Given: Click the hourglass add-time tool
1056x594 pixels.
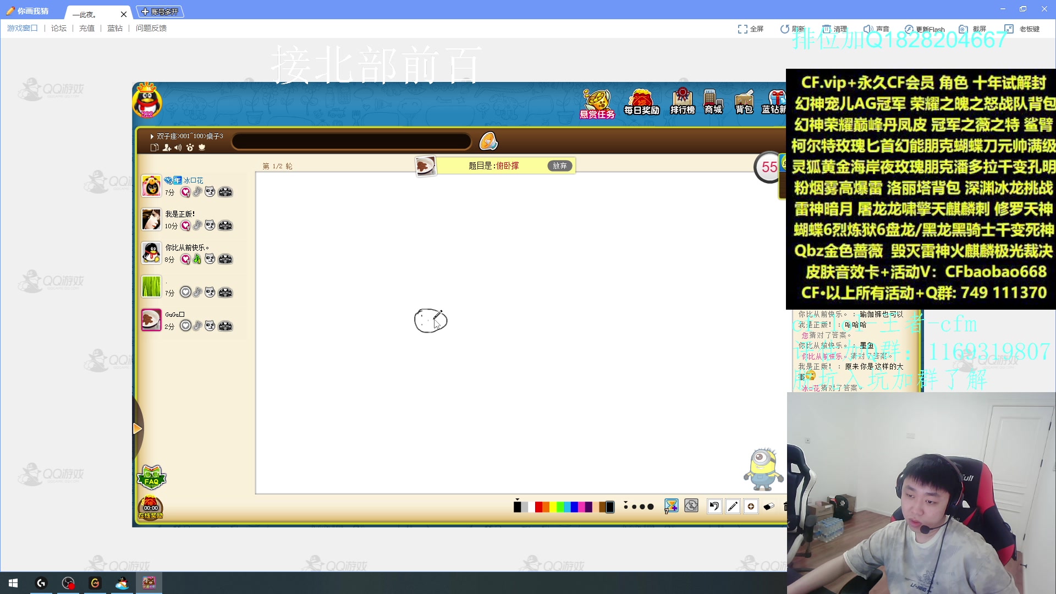Looking at the screenshot, I should [671, 506].
